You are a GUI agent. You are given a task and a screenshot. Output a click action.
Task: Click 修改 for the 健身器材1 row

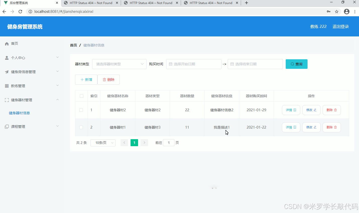[x=311, y=127]
